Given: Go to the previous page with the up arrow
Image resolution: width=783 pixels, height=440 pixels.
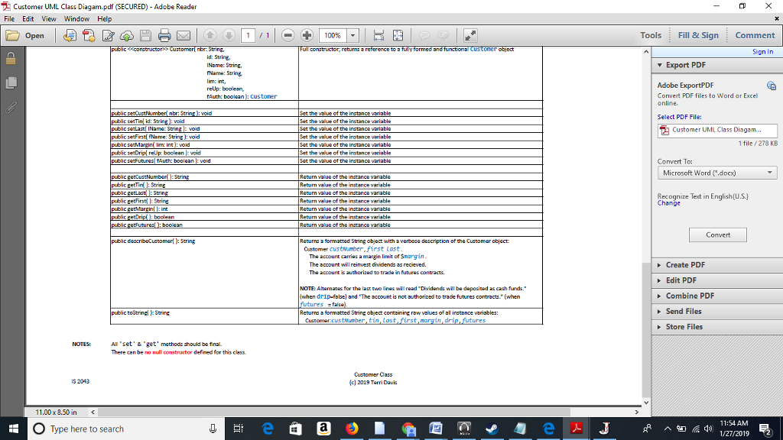Looking at the screenshot, I should (x=210, y=35).
